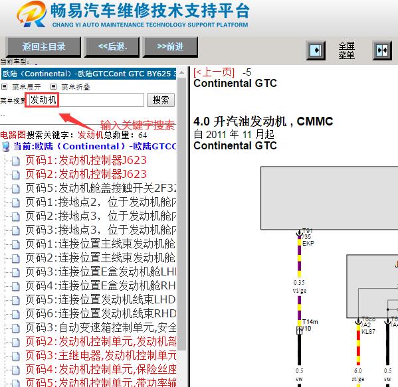Viewport: 398px width, 387px height.
Task: Open 页码6:连接位置发动机线束RHD
Action: (101, 314)
